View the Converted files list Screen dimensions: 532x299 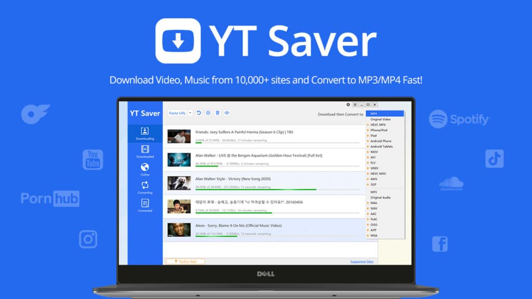coord(144,205)
